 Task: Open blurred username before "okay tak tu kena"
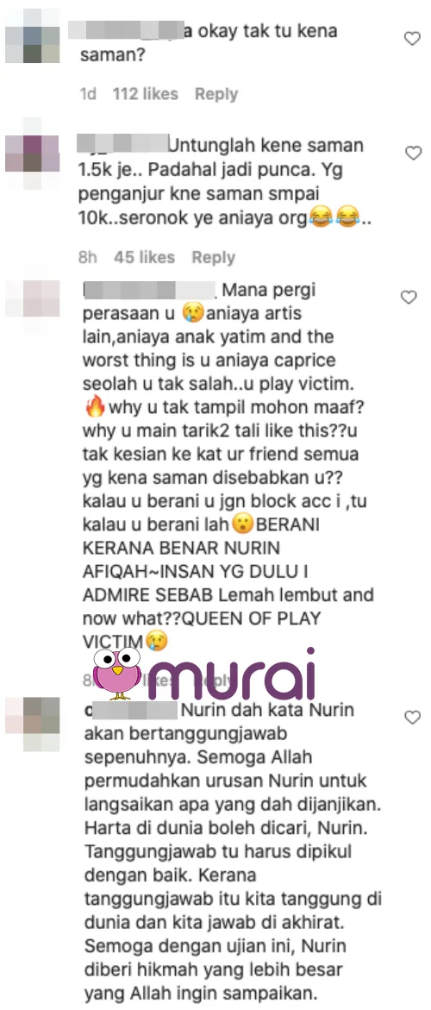pos(126,30)
